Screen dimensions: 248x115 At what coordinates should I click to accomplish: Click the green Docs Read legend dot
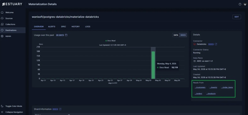106,41
